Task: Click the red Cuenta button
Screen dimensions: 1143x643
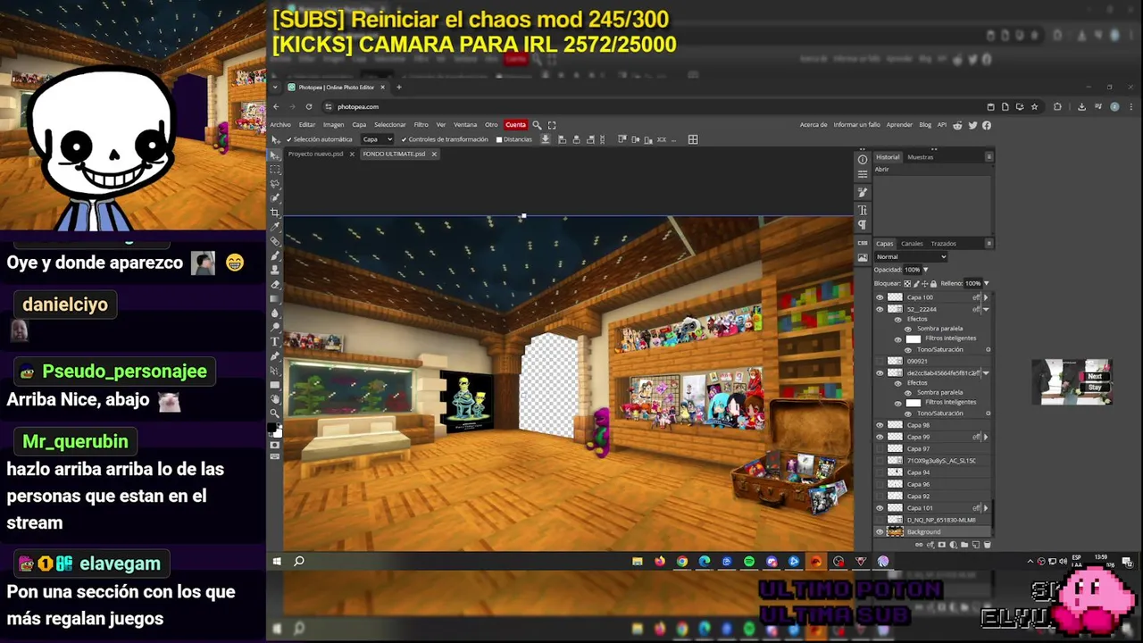Action: [x=515, y=125]
